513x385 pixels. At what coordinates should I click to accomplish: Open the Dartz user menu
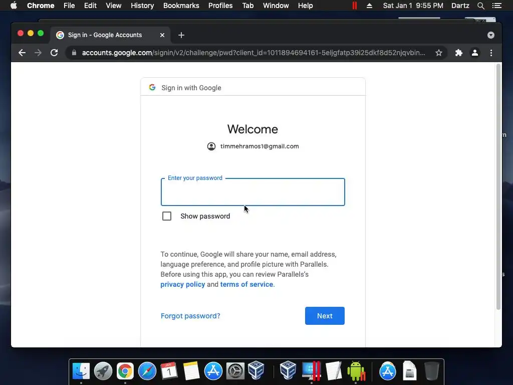tap(460, 6)
